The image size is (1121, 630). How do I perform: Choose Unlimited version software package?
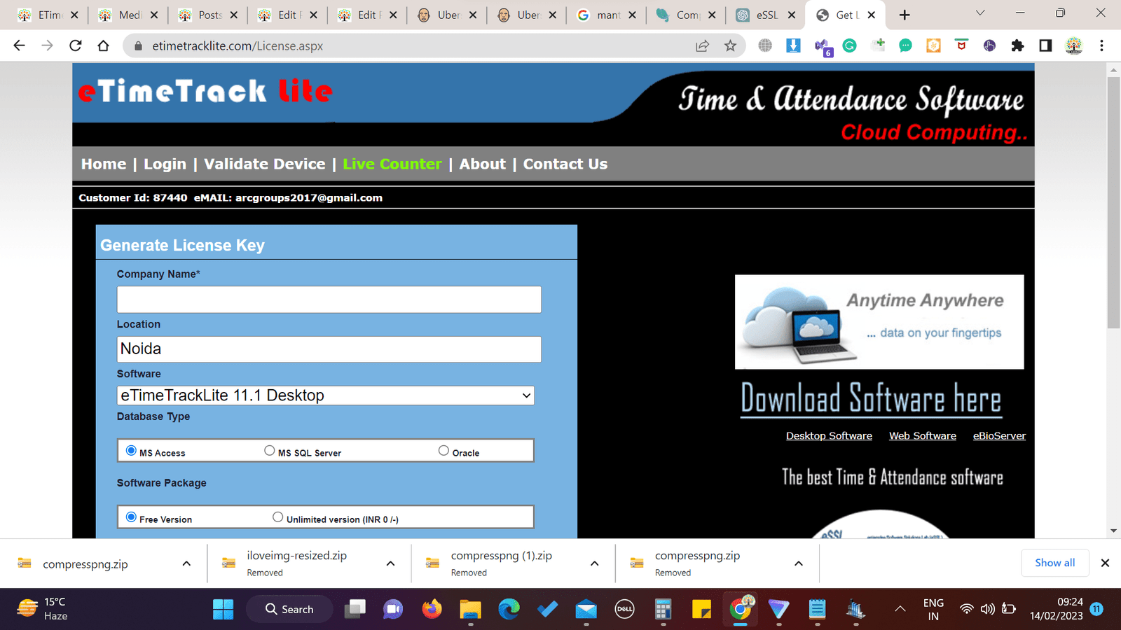coord(278,517)
